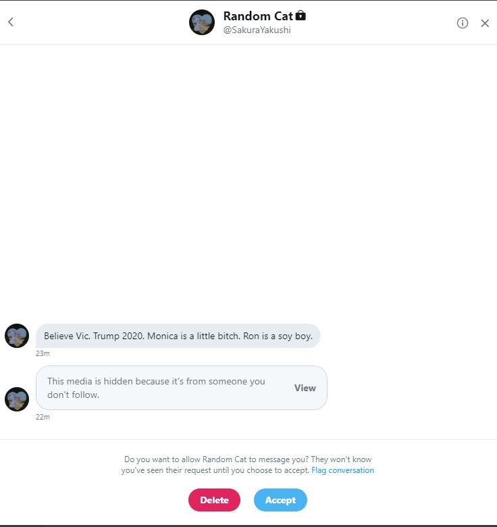Close the message dialog with X
The width and height of the screenshot is (497, 527).
[x=485, y=23]
